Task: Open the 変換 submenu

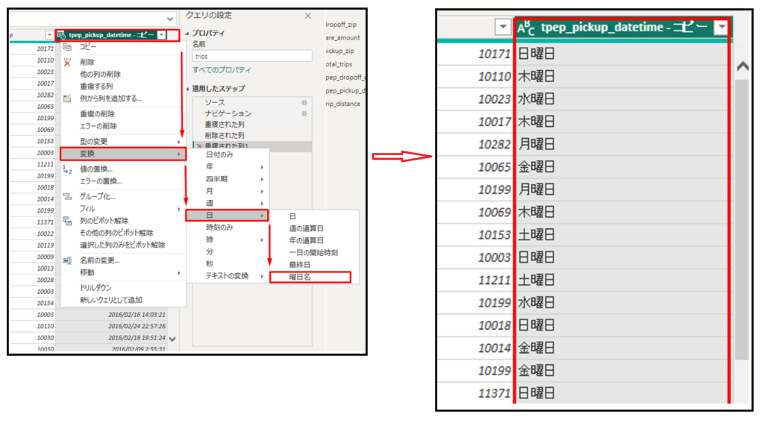Action: pyautogui.click(x=123, y=154)
